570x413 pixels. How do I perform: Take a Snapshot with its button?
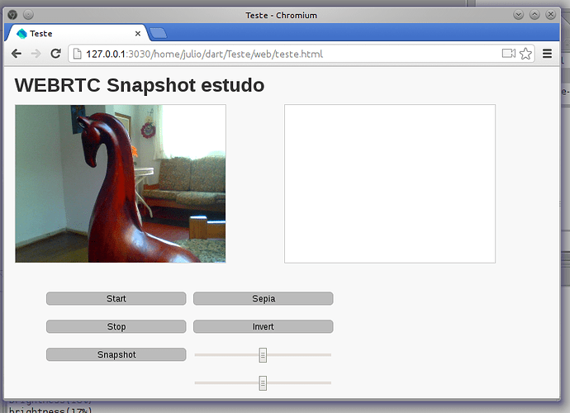[116, 354]
